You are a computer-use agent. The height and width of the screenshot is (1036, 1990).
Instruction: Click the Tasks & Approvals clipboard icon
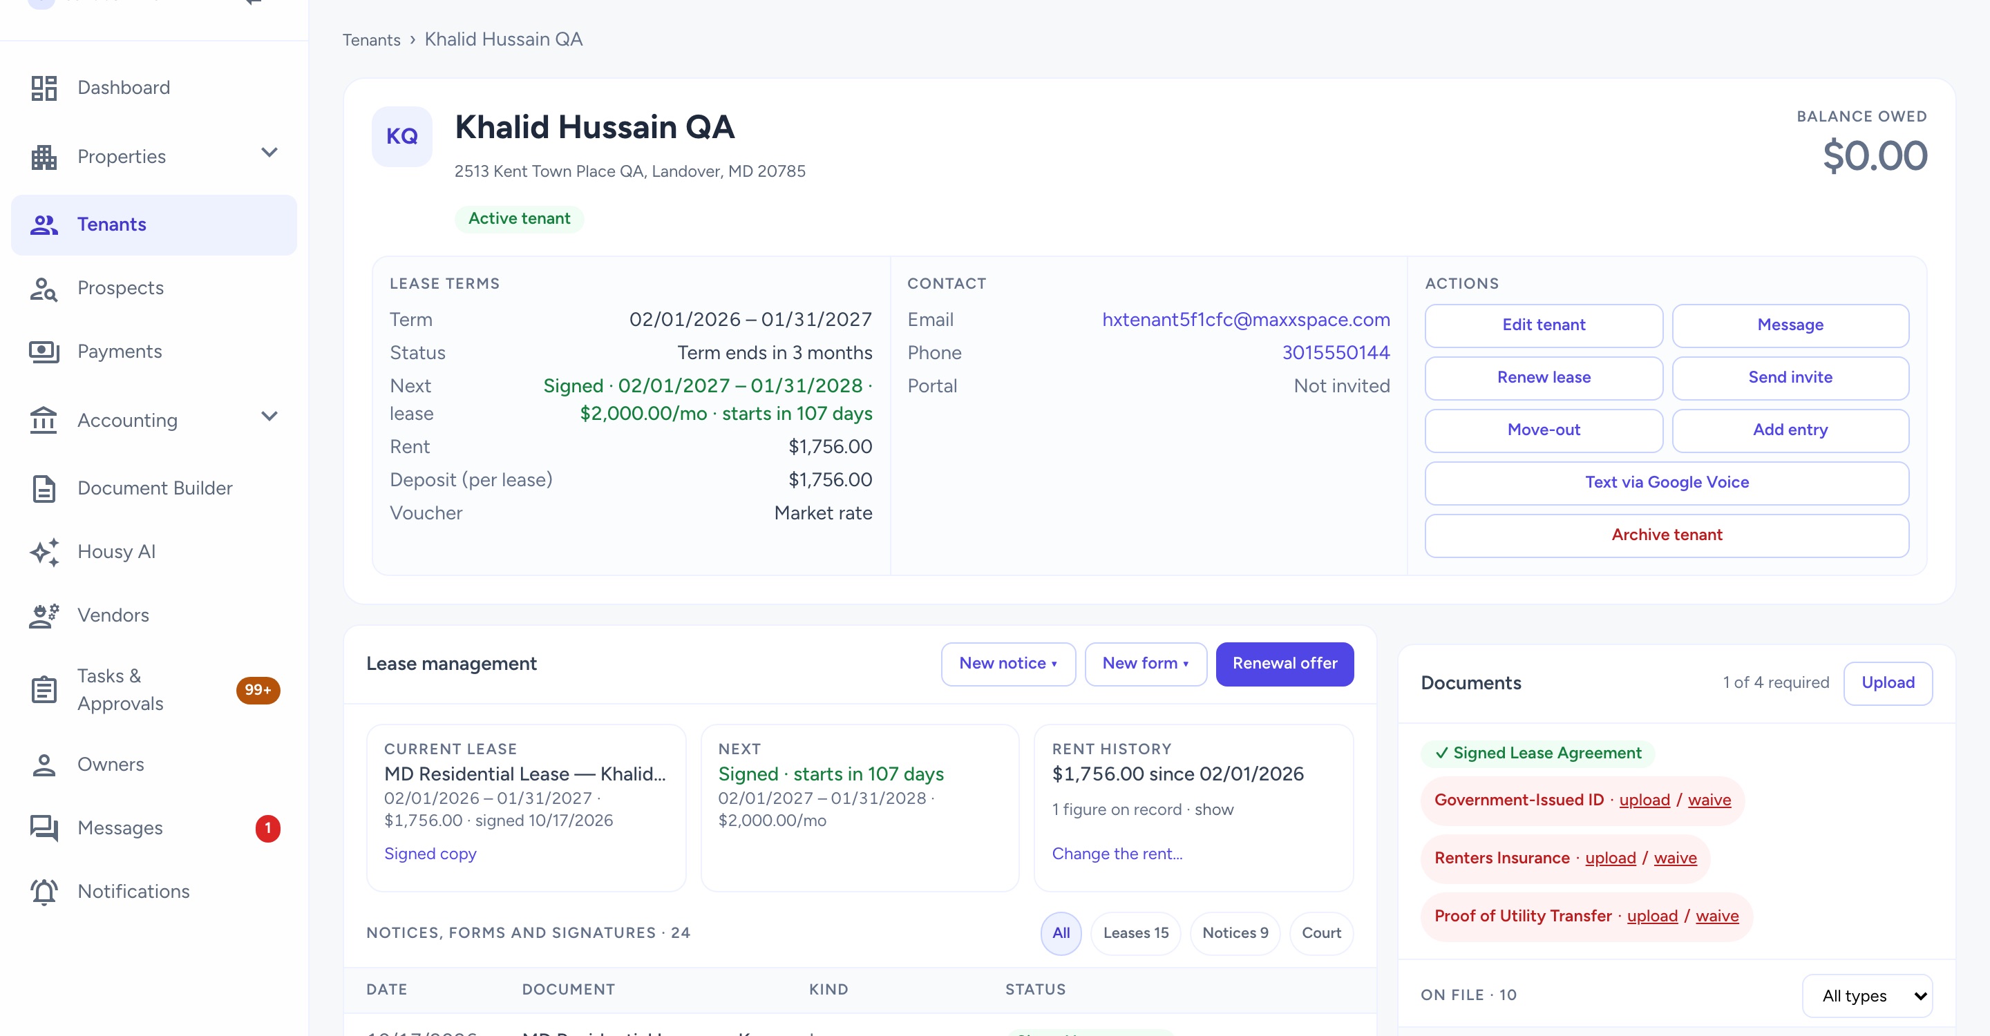[x=44, y=690]
